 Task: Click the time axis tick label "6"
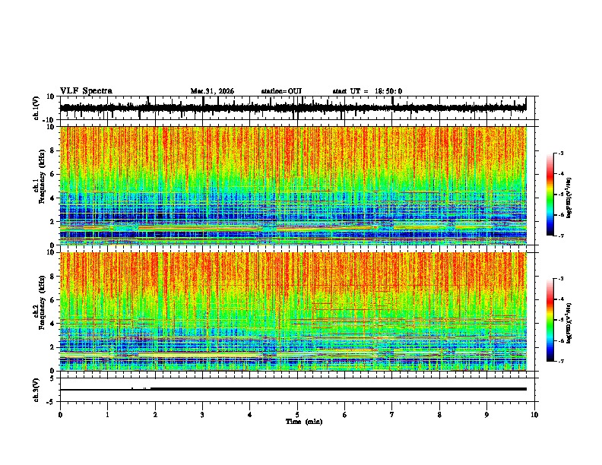345,415
